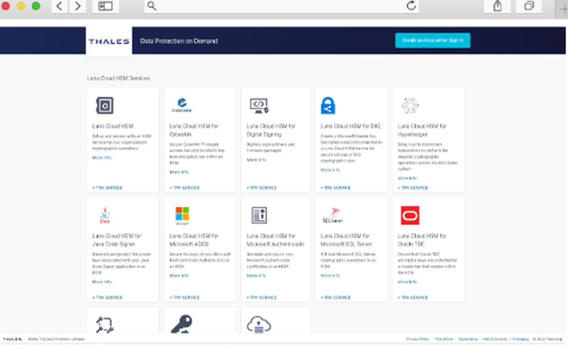The height and width of the screenshot is (348, 568).
Task: Click the Luna Cloud HSM Services heading
Action: pos(119,78)
